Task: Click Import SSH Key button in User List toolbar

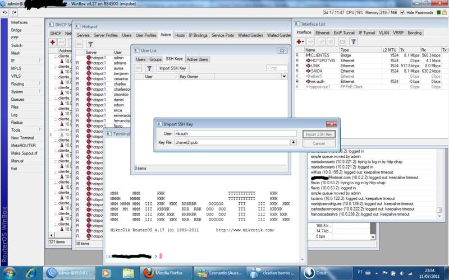Action: click(x=173, y=68)
